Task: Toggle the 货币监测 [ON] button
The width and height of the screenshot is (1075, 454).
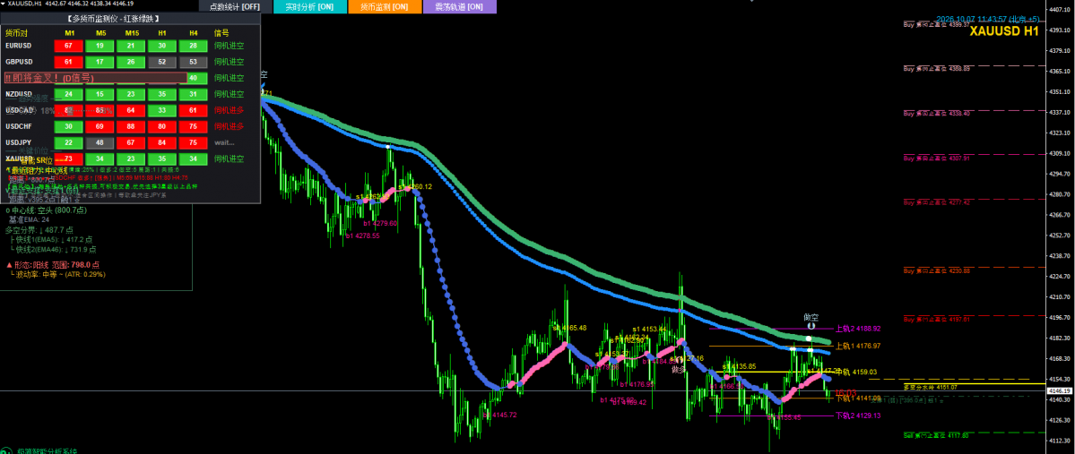Action: click(385, 7)
